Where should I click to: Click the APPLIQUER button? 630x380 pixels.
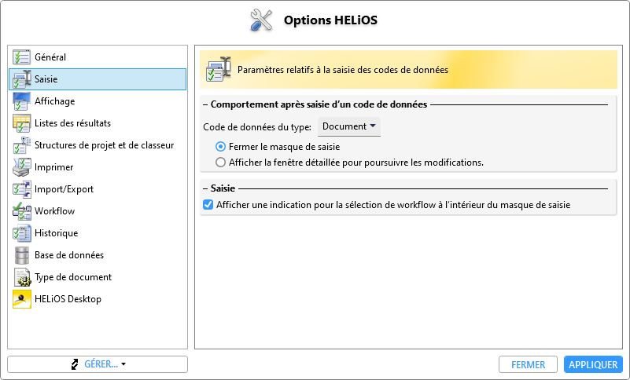point(593,364)
